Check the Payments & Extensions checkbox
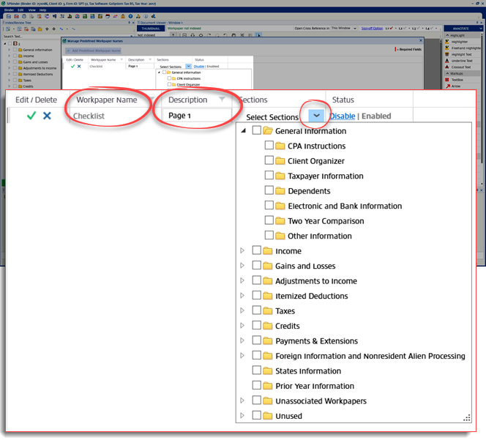Screen dimensions: 486x443 [x=257, y=340]
